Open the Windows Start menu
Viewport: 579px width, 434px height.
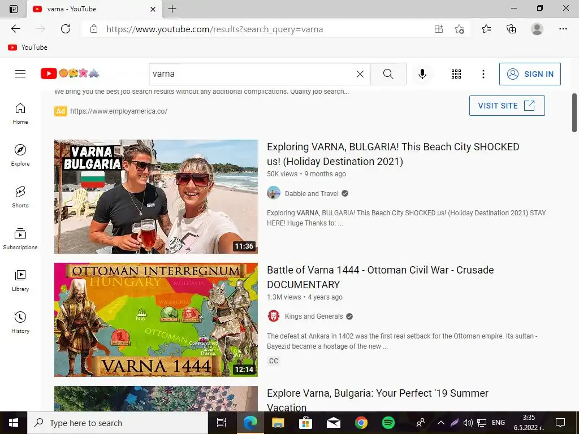(x=14, y=423)
